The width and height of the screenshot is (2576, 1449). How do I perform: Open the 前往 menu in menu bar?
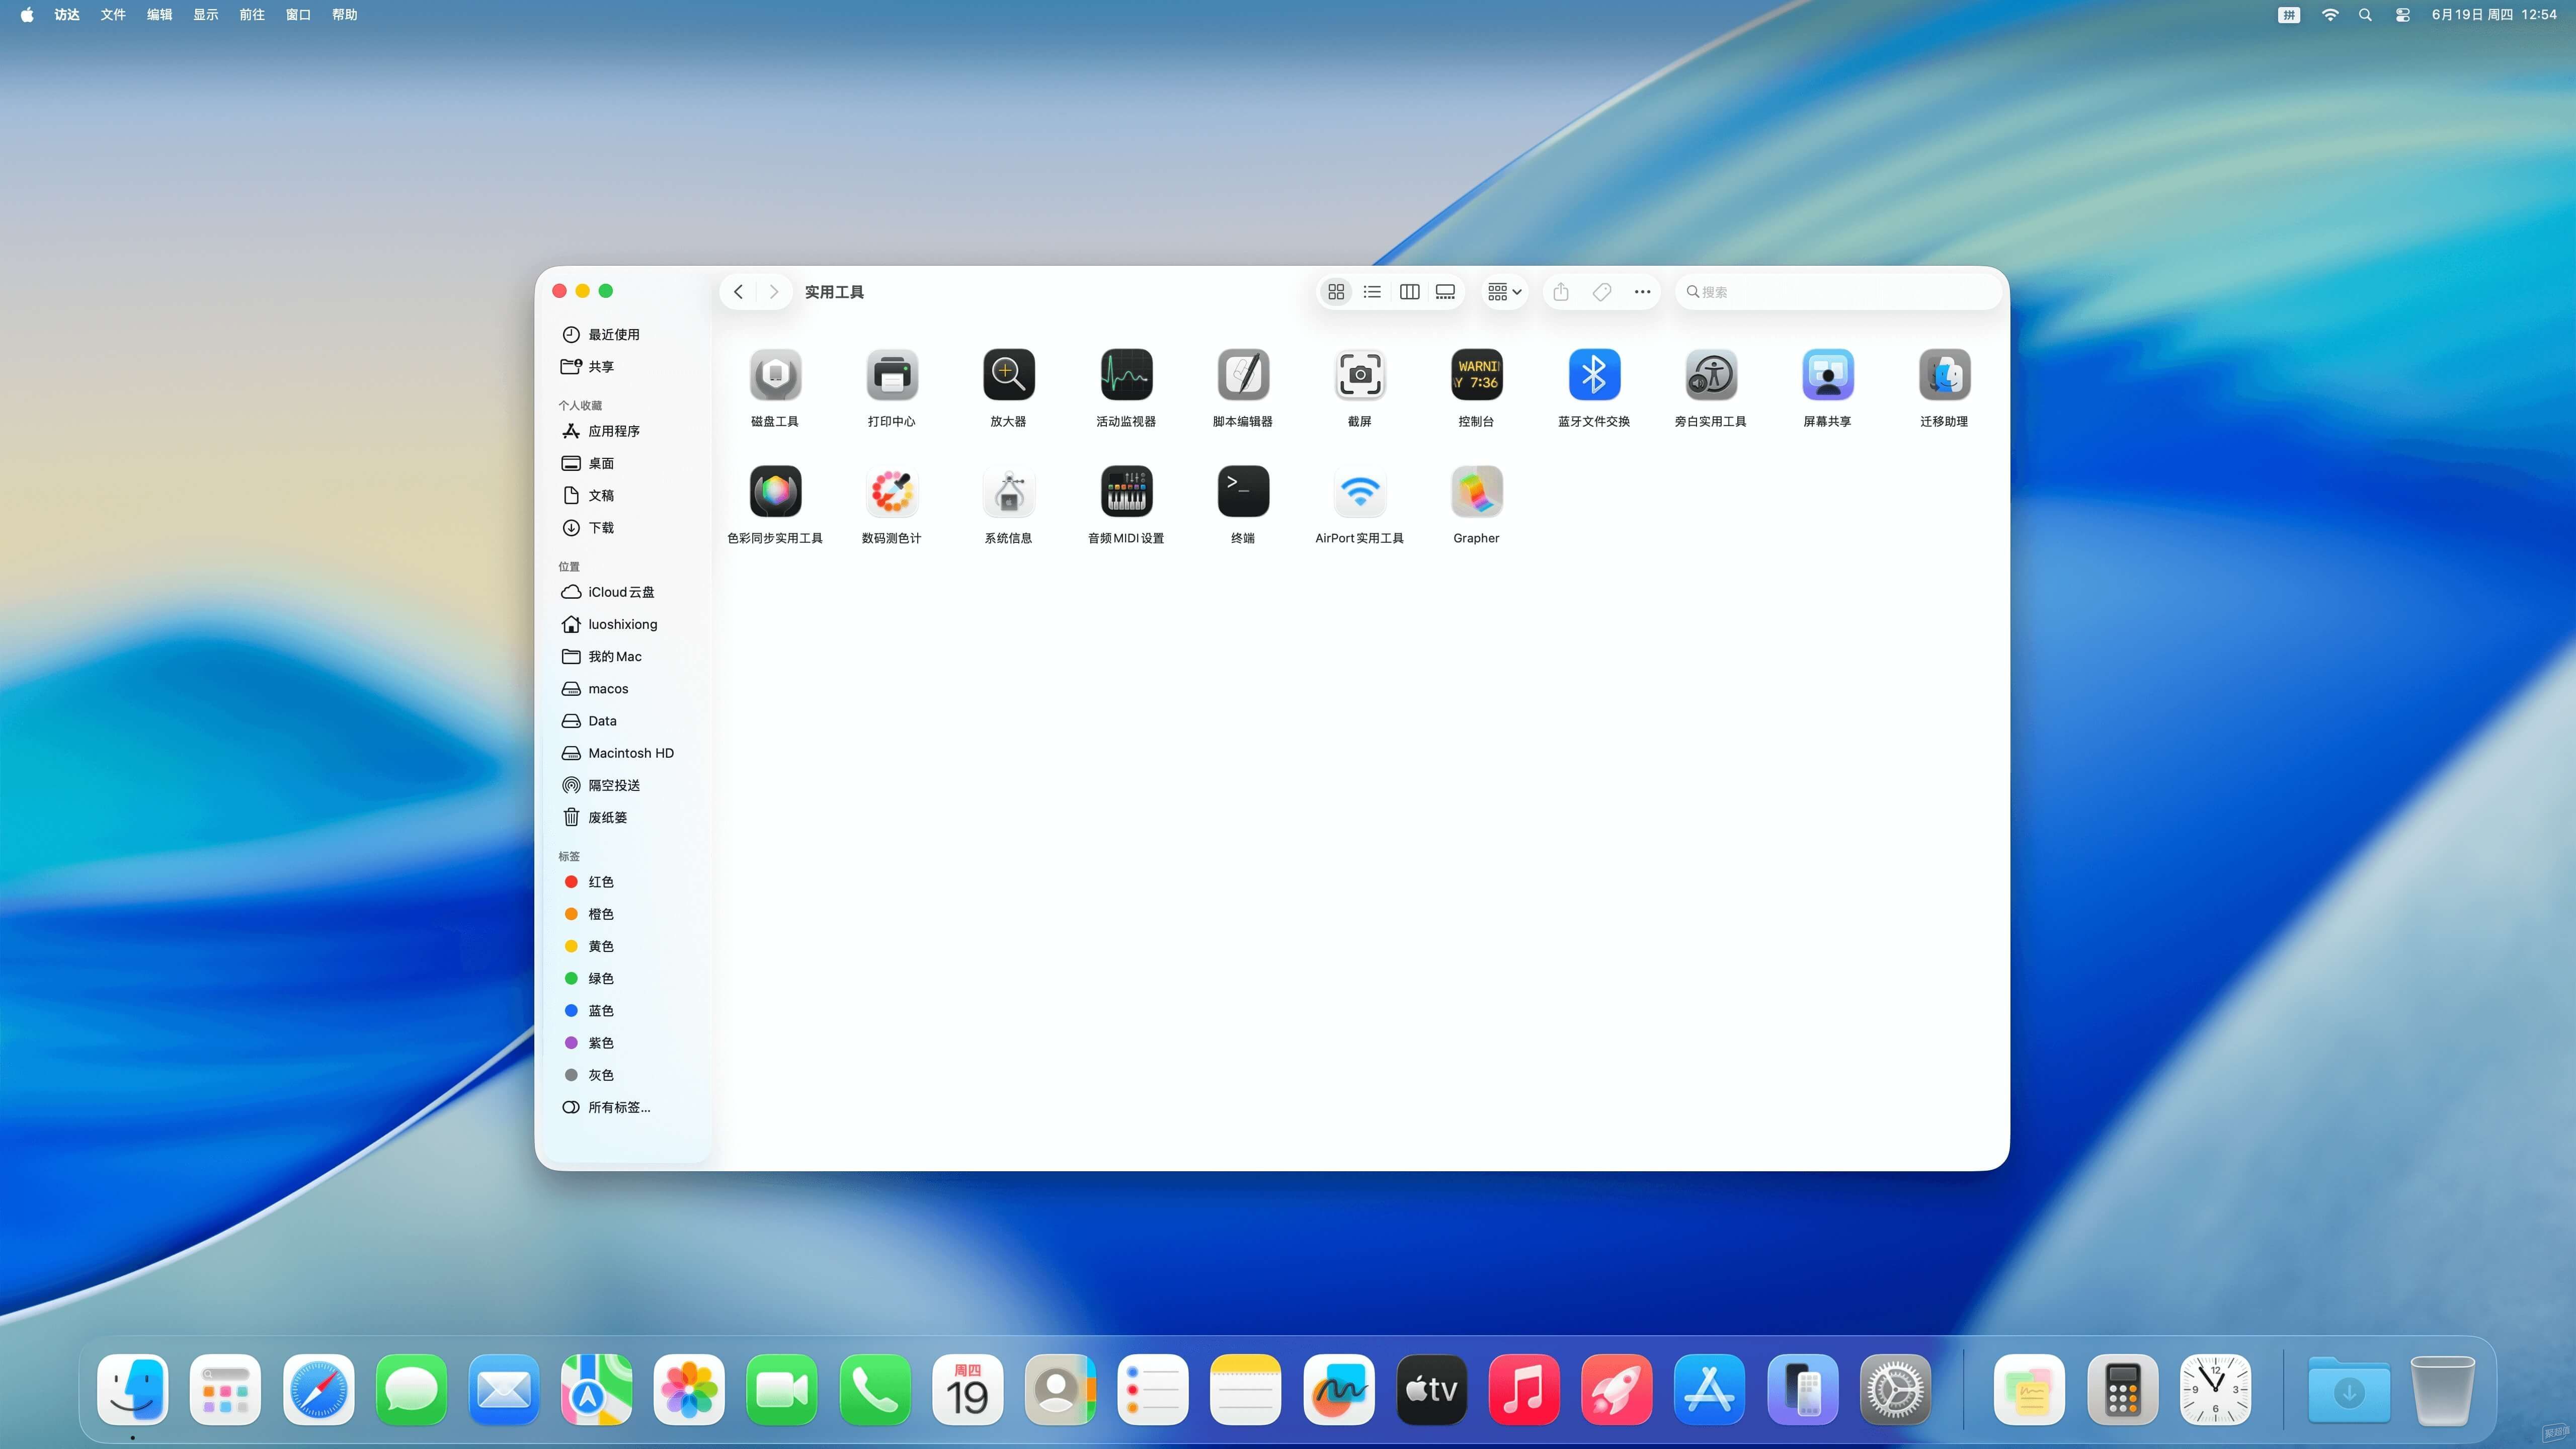click(252, 15)
